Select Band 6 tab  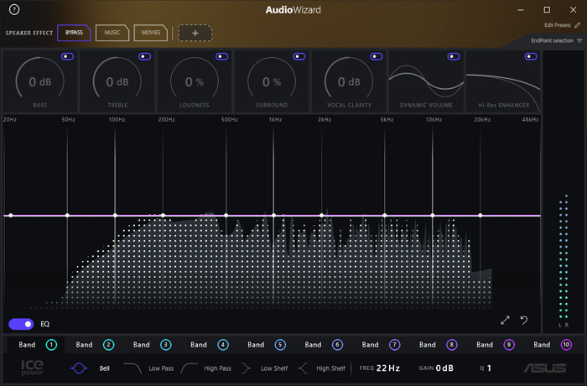coord(324,345)
